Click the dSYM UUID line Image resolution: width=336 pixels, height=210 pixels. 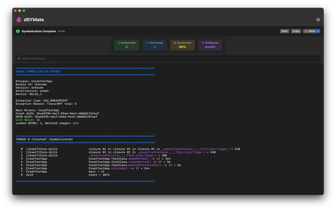click(56, 117)
